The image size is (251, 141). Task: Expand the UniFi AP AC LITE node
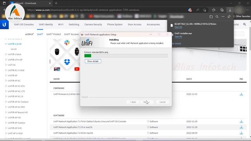pyautogui.click(x=6, y=91)
